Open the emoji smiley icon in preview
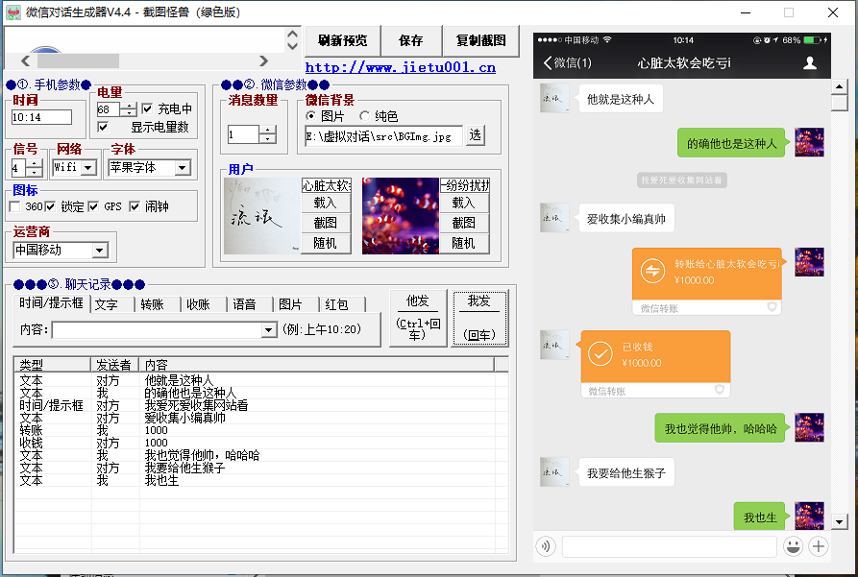The height and width of the screenshot is (577, 858). coord(793,546)
